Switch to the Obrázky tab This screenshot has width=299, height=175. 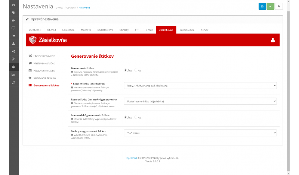(x=124, y=30)
